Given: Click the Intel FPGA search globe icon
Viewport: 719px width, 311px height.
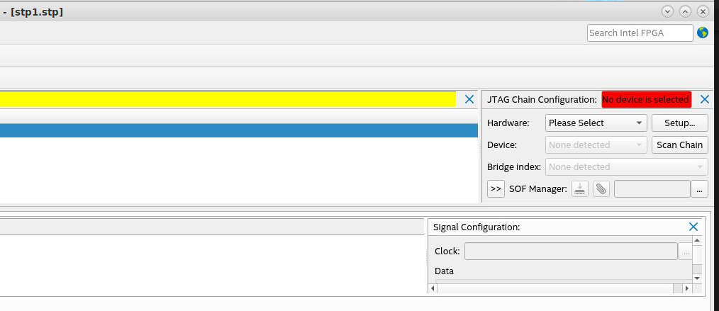Looking at the screenshot, I should (703, 33).
